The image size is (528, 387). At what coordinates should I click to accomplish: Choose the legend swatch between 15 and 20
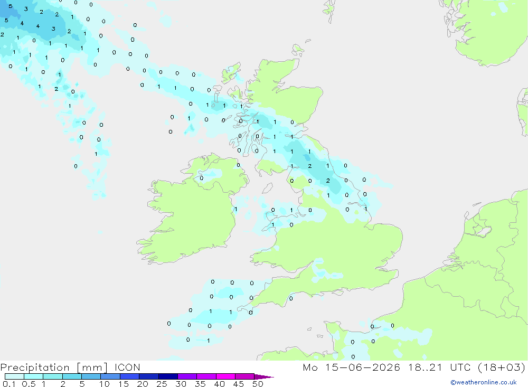[129, 376]
